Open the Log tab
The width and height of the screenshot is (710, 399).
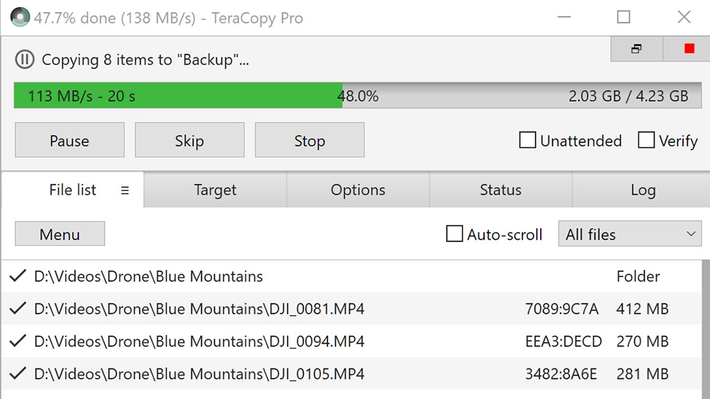[643, 190]
